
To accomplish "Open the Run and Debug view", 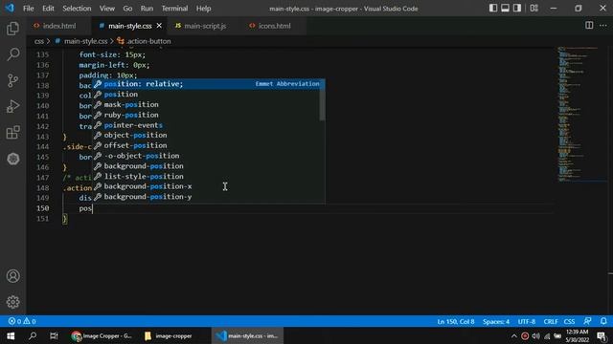I will 12,106.
